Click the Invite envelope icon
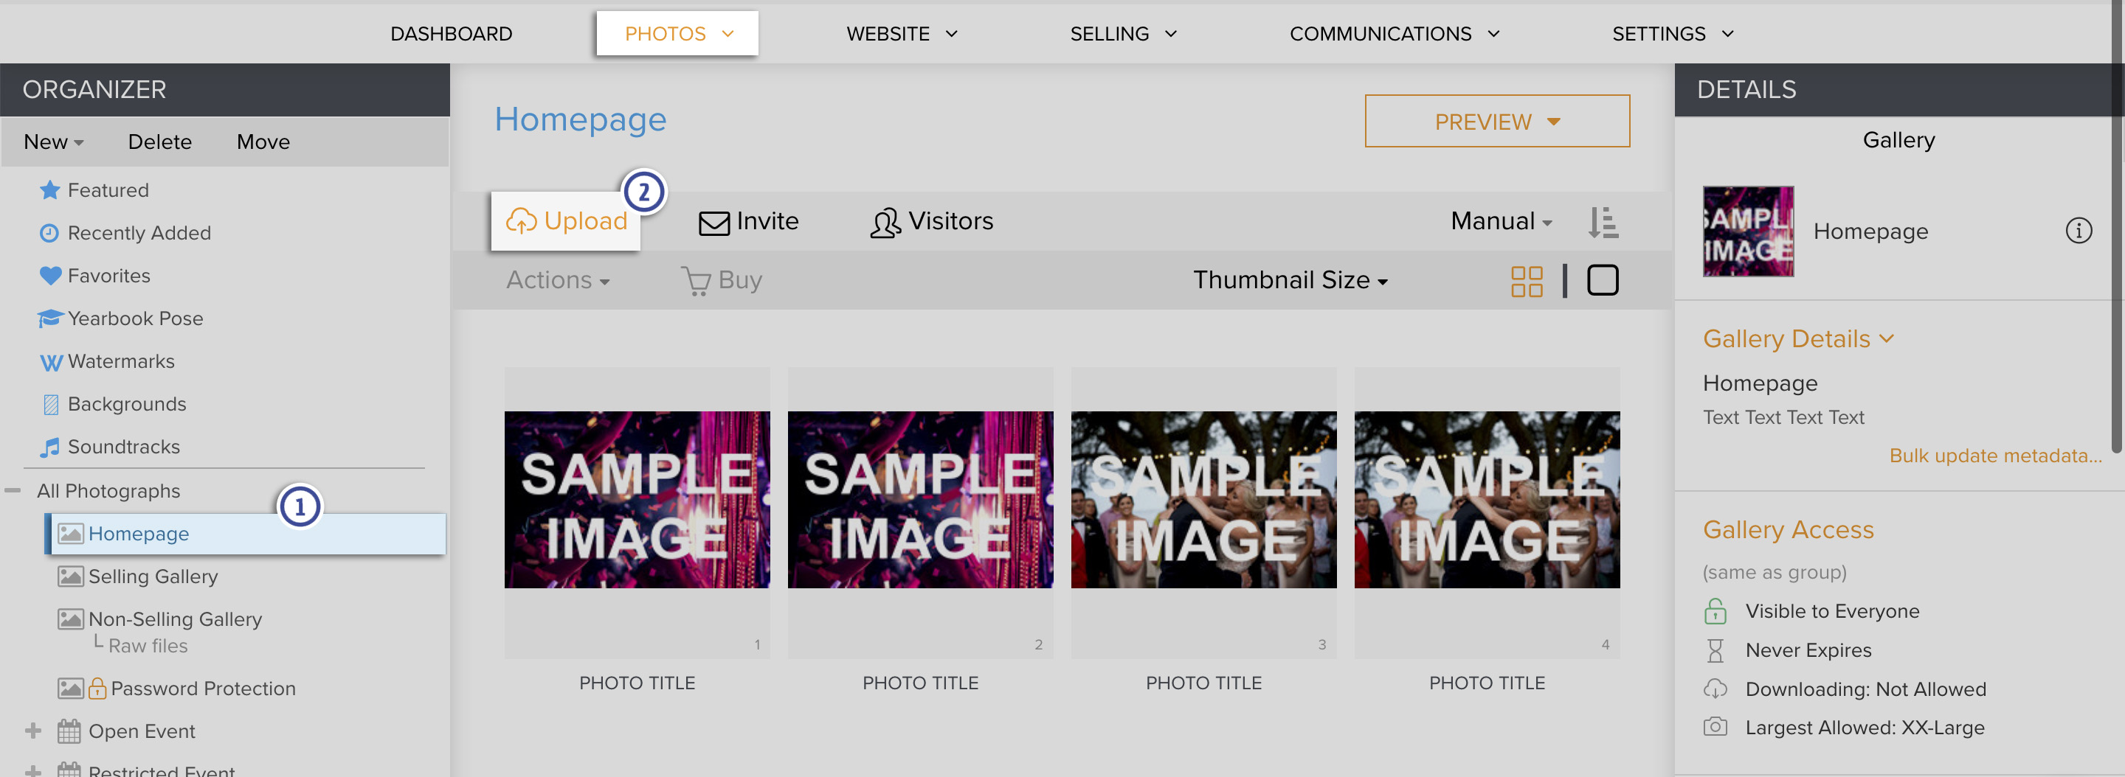Screen dimensions: 2125x777 click(713, 223)
